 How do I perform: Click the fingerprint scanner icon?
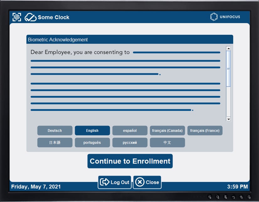click(16, 17)
